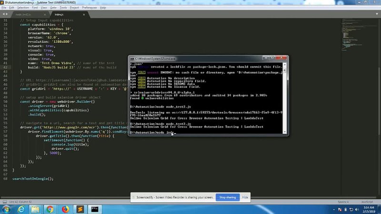Click searchTextOnGoogle(); on line 68
This screenshot has height=214, width=381.
pos(33,179)
